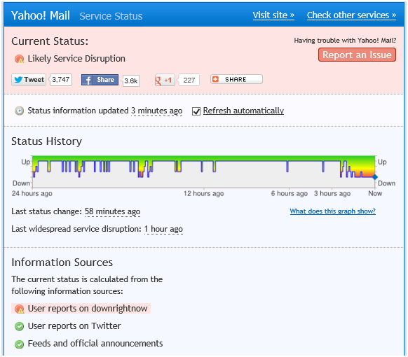The width and height of the screenshot is (408, 357).
Task: Click the 3,747 tweet count bubble
Action: click(60, 80)
